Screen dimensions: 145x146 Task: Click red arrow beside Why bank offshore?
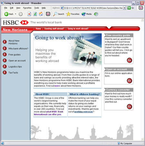pos(5,48)
